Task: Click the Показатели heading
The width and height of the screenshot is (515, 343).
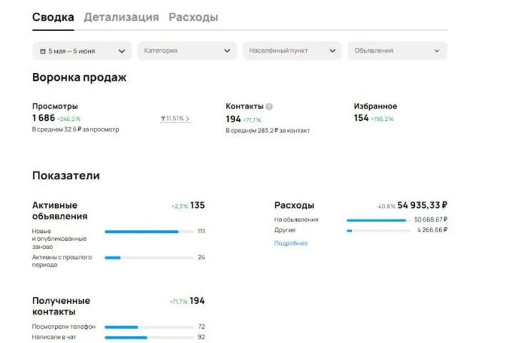Action: pos(66,176)
